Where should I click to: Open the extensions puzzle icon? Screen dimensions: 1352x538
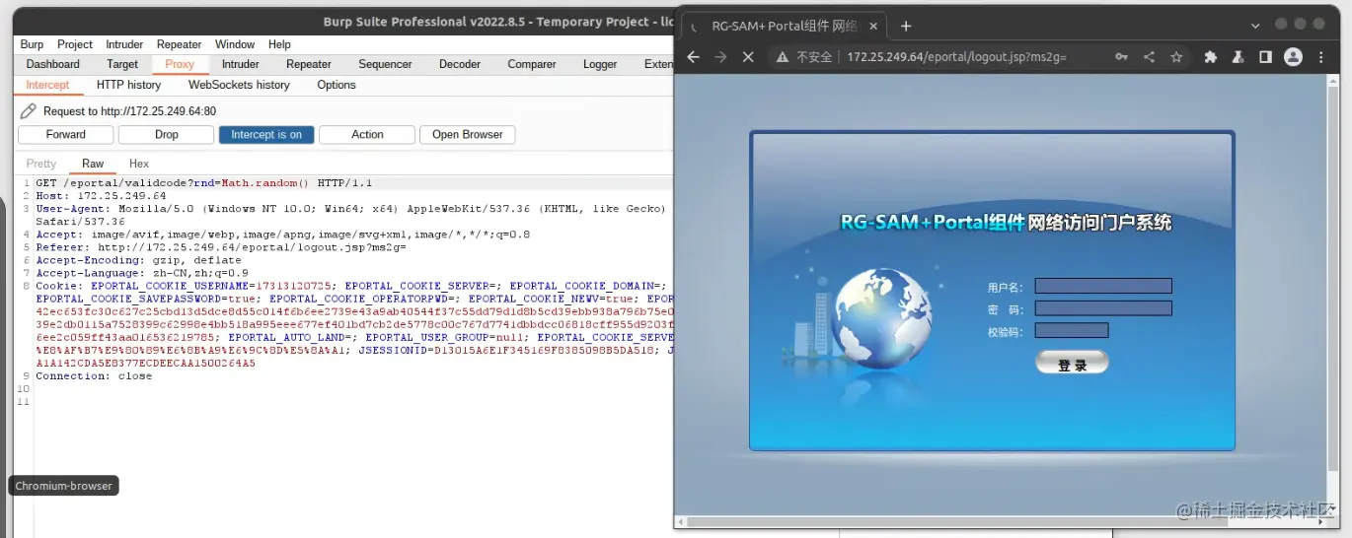click(x=1211, y=57)
